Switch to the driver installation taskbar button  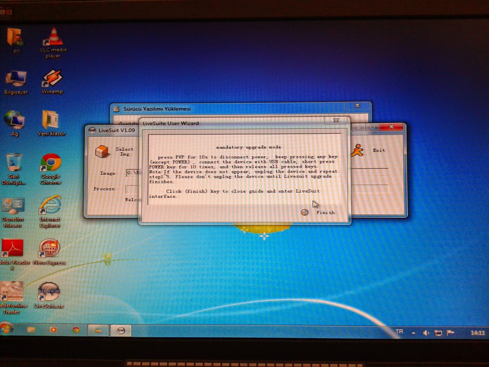click(98, 330)
